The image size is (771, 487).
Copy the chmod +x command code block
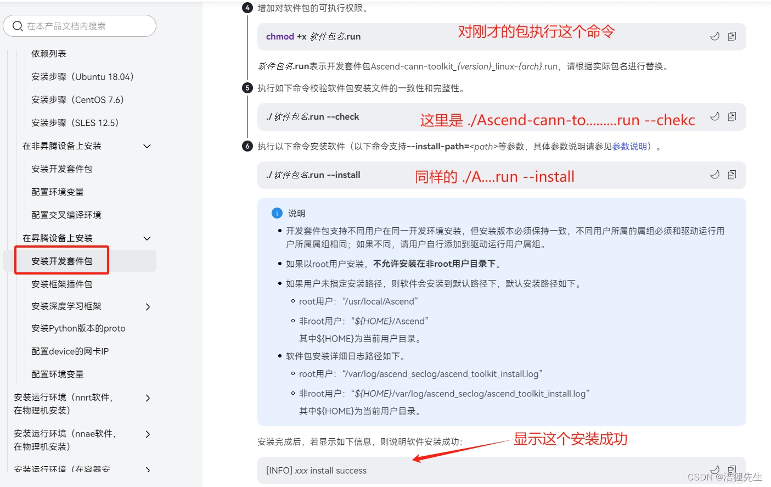pos(731,36)
